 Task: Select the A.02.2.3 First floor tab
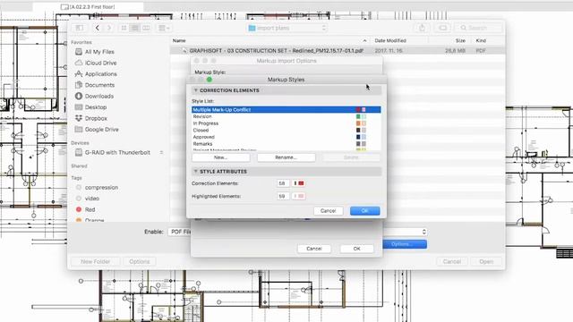(88, 7)
